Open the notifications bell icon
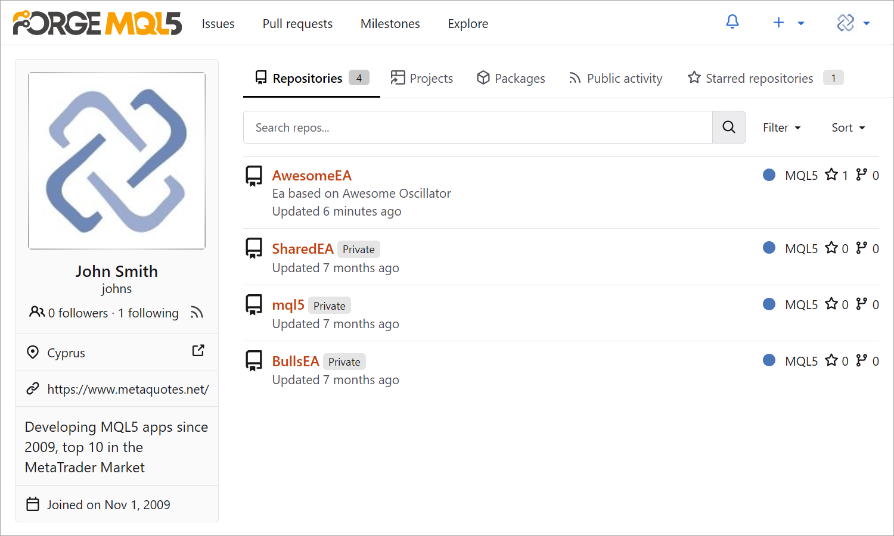Screen dimensions: 894x536 (x=732, y=23)
